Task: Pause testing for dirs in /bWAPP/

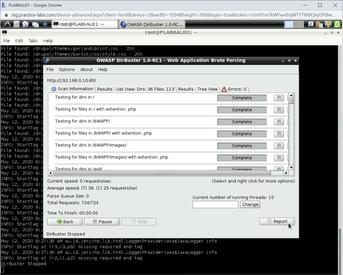Action: coord(278,122)
